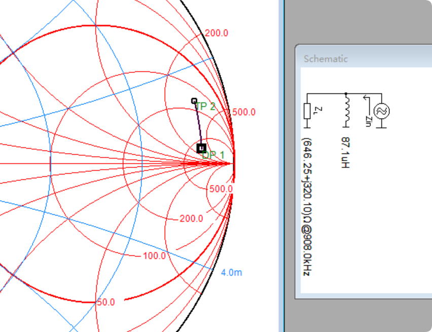Select the TP 2 transformation point marker
Image resolution: width=432 pixels, height=332 pixels.
[194, 101]
